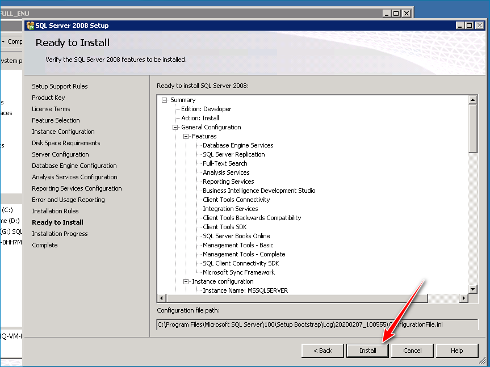Select Server Configuration step
Viewport: 490px width, 367px height.
[60, 154]
